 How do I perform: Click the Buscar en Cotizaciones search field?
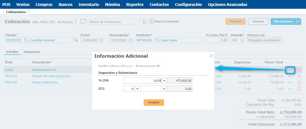click(x=114, y=22)
